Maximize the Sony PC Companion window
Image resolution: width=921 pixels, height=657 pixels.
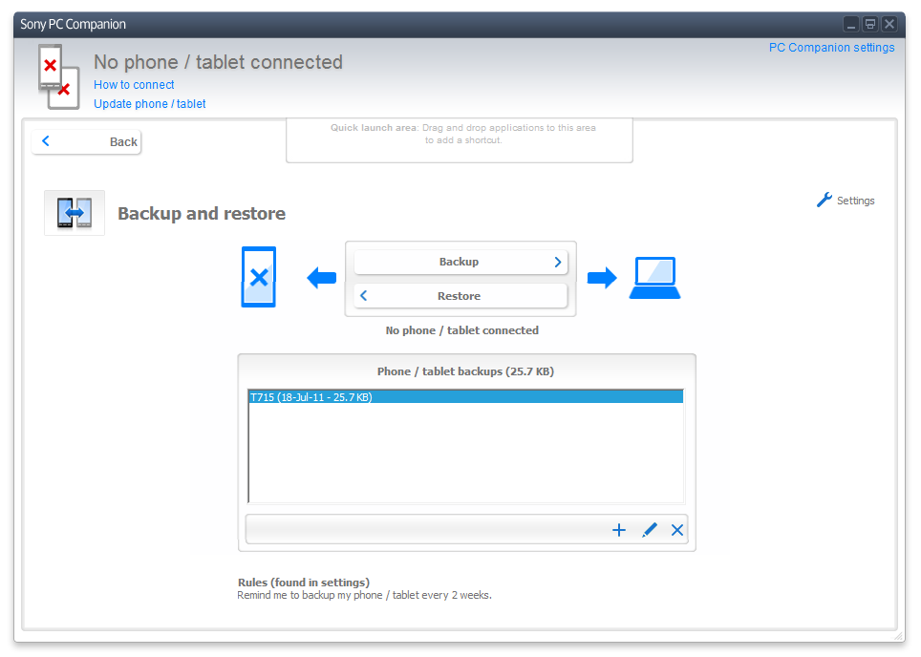[870, 24]
